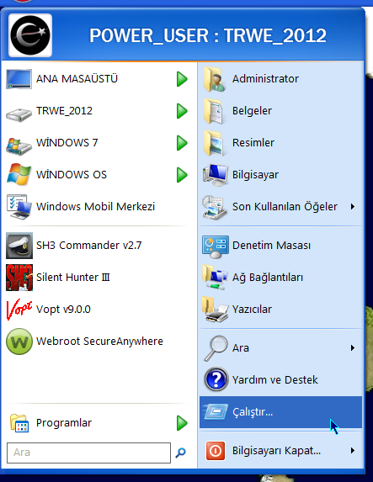Viewport: 373px width, 482px height.
Task: Expand the Ara submenu arrow
Action: pyautogui.click(x=353, y=347)
